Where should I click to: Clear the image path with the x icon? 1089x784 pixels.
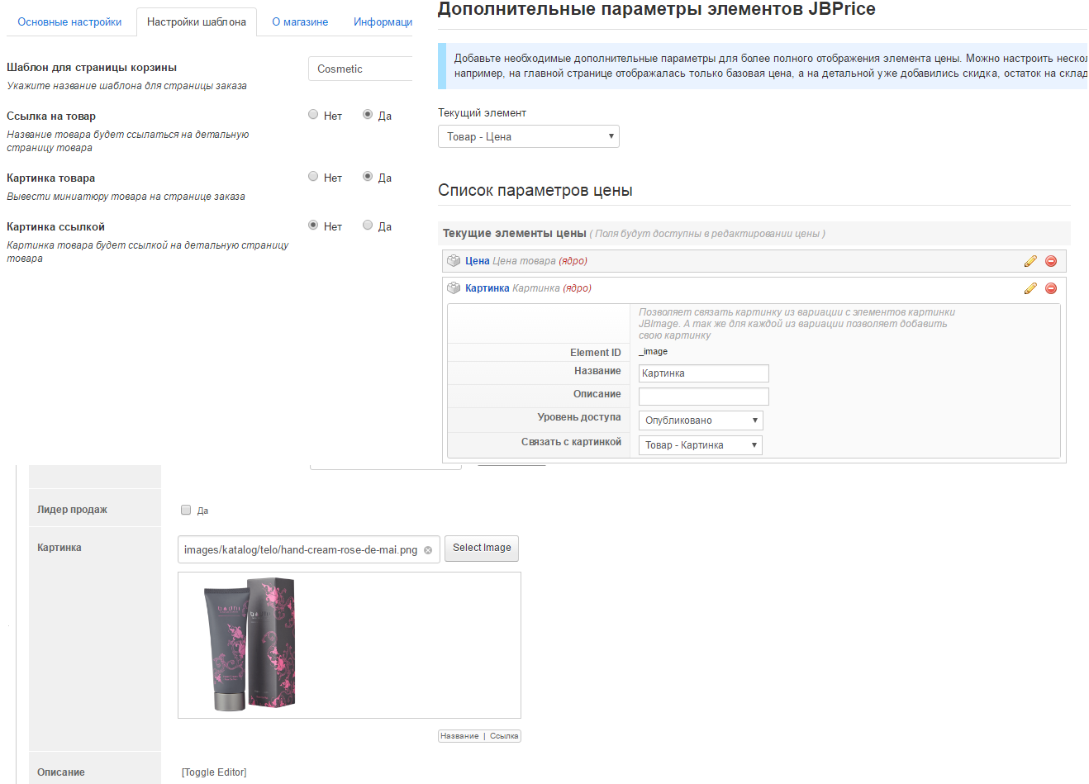point(428,550)
